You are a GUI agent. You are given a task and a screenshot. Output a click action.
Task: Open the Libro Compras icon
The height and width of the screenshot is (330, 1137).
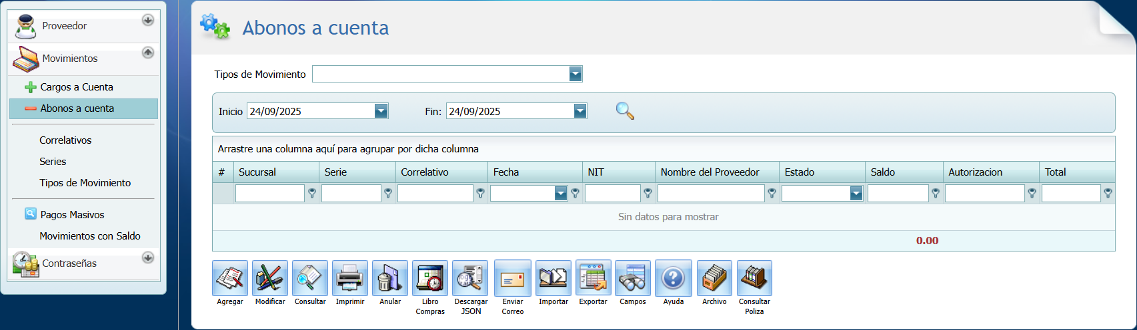coord(430,278)
